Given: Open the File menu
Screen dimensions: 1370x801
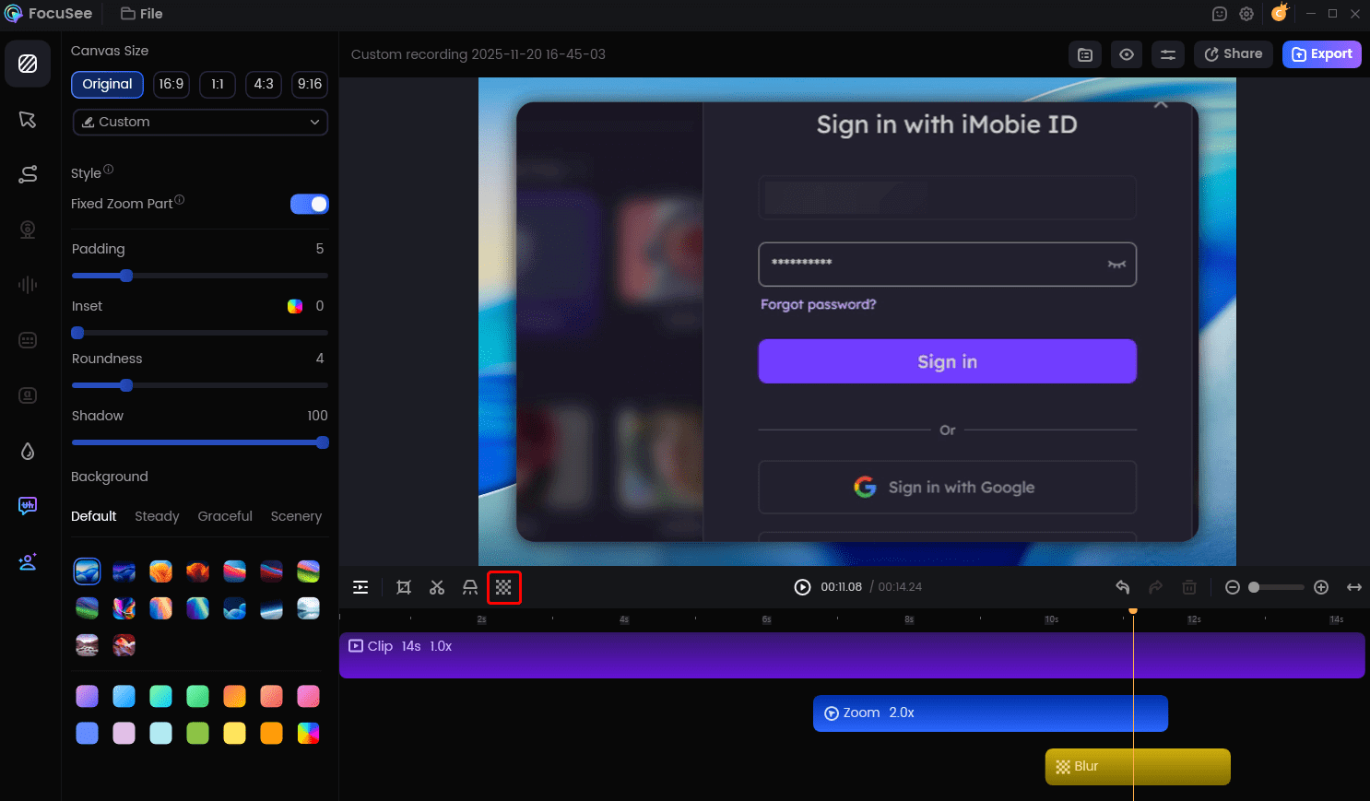Looking at the screenshot, I should (140, 14).
